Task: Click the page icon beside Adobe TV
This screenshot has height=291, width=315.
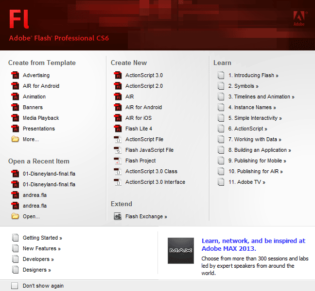Action: tap(221, 182)
